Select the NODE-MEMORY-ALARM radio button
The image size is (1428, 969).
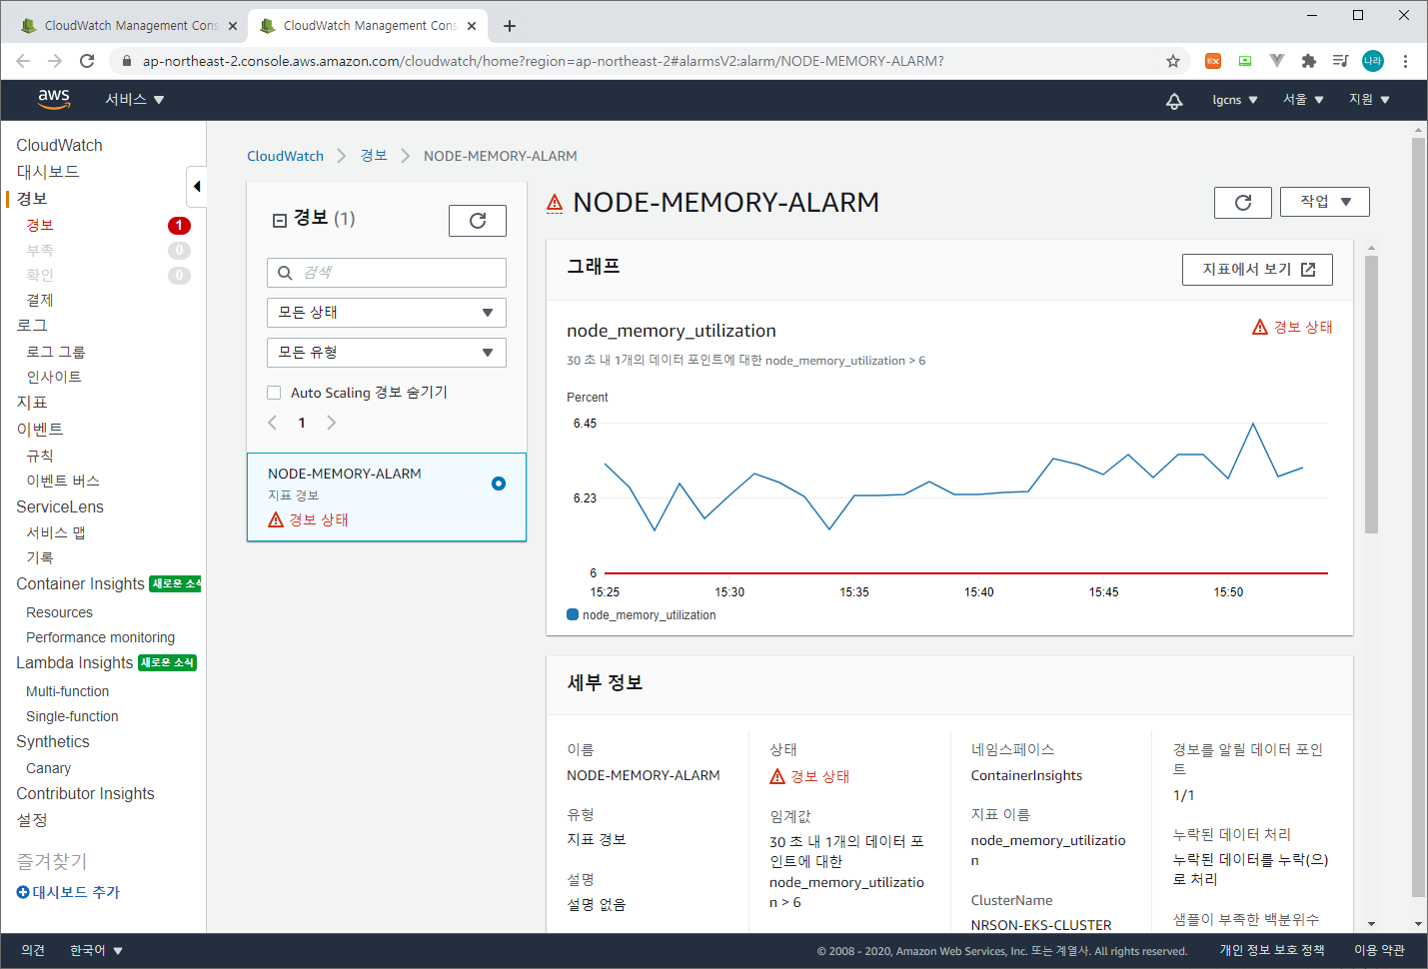(x=499, y=484)
